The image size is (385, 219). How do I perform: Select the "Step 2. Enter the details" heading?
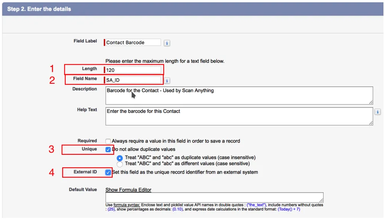coord(39,9)
